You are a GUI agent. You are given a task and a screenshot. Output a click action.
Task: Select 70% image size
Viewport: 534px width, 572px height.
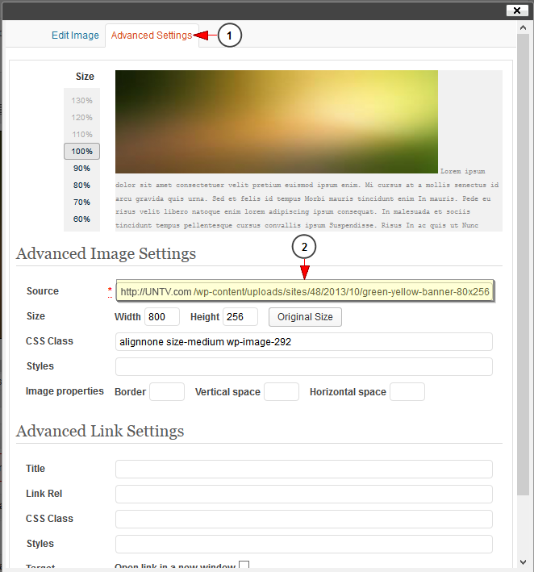coord(81,202)
